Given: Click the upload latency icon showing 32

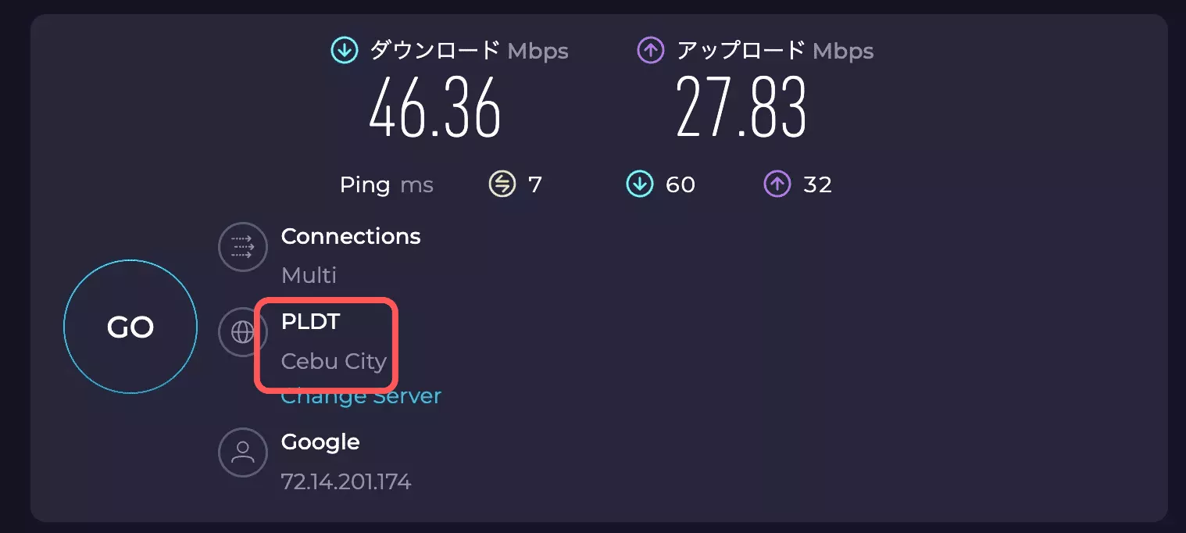Looking at the screenshot, I should click(776, 184).
